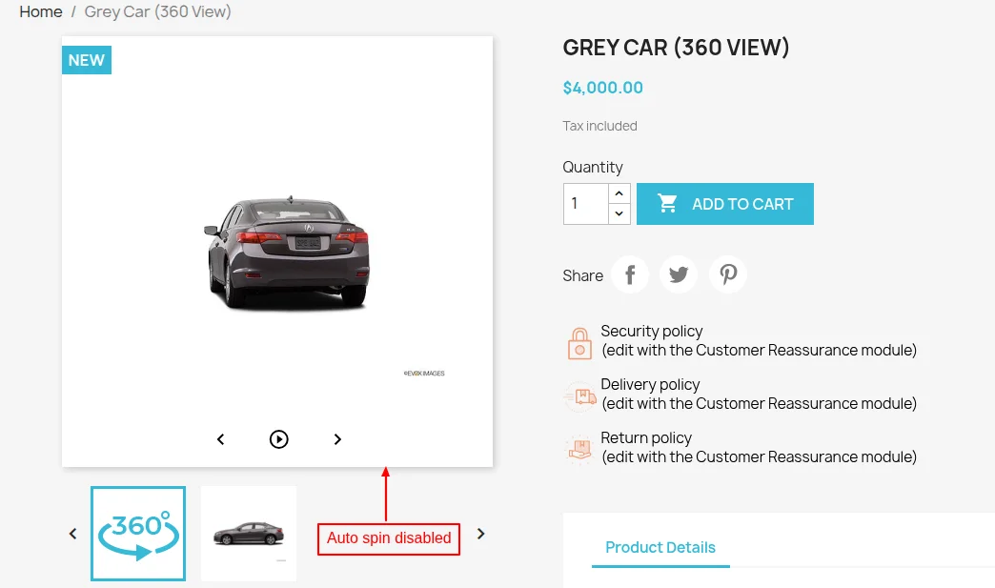Start 360 spin with play button

tap(278, 439)
